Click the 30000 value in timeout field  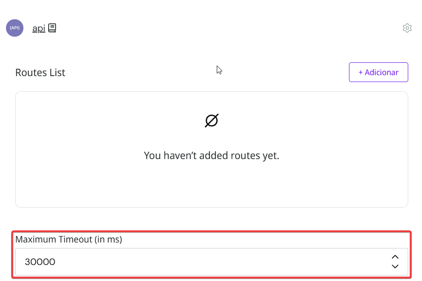40,262
